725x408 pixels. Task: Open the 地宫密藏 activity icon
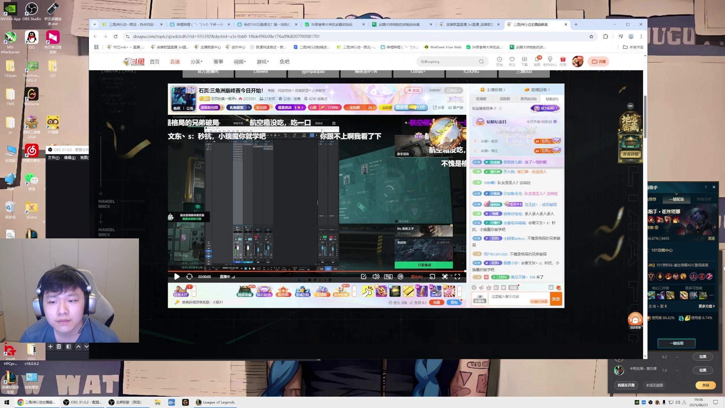tap(245, 291)
